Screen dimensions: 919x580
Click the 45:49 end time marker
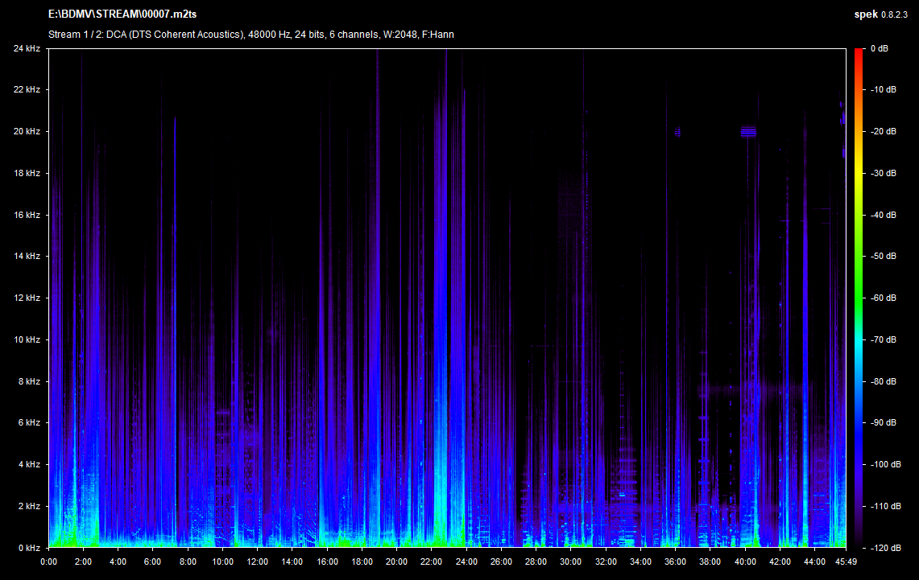845,561
